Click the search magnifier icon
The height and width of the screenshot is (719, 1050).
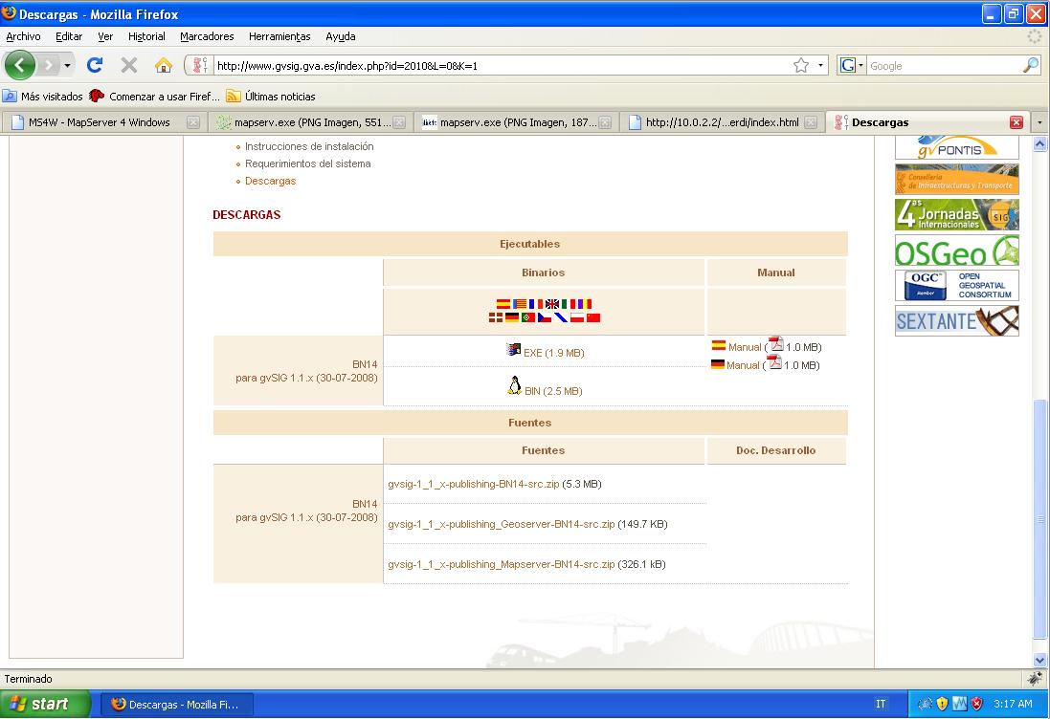click(1030, 66)
